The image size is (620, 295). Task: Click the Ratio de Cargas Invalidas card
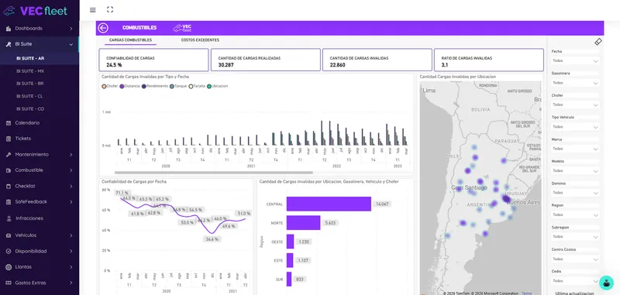click(x=489, y=60)
